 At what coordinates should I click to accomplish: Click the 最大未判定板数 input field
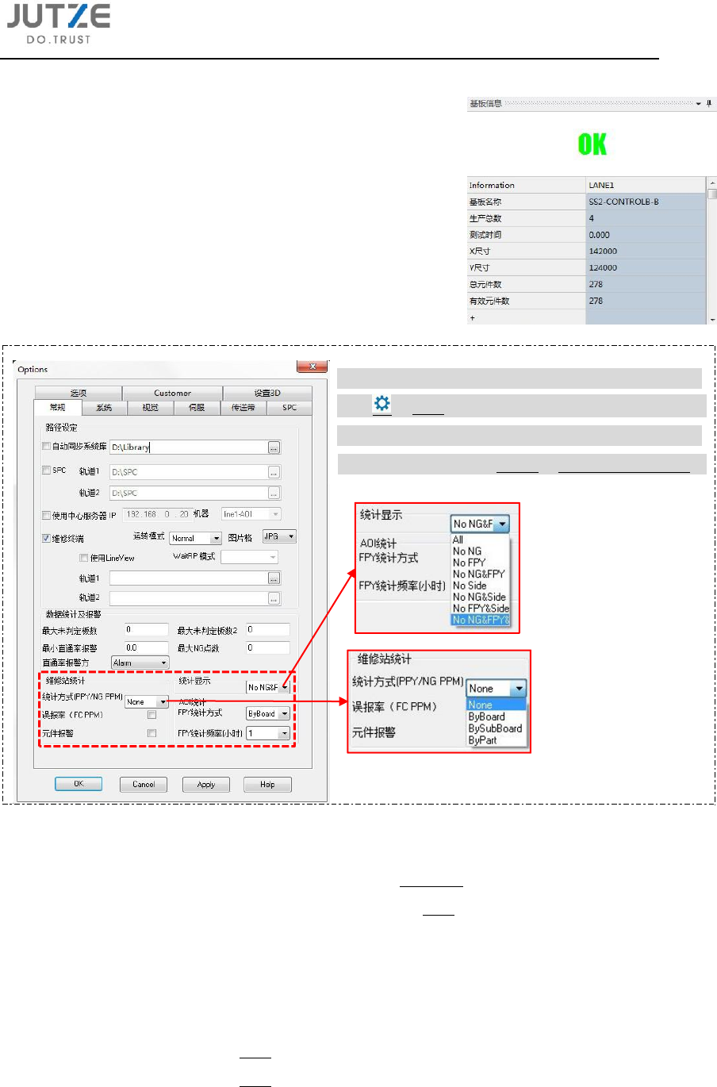(x=147, y=629)
